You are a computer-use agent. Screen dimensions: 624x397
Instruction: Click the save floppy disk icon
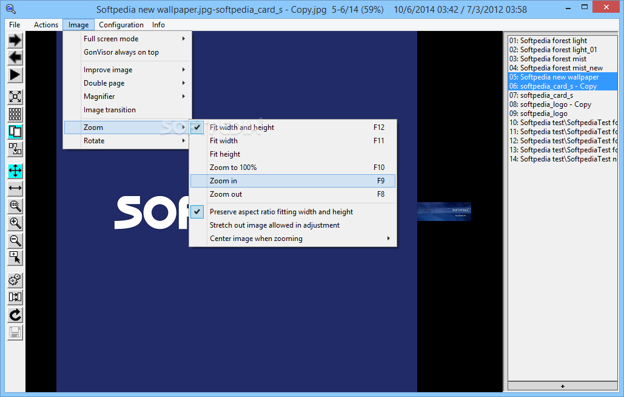click(15, 333)
